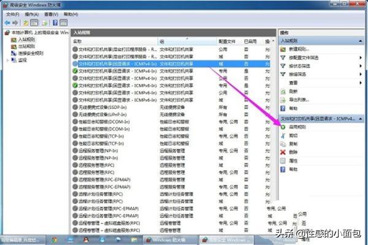368x245 pixels.
Task: Click the scissors 剪切 icon
Action: point(283,135)
